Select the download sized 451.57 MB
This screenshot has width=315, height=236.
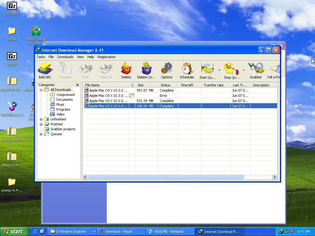pos(181,90)
